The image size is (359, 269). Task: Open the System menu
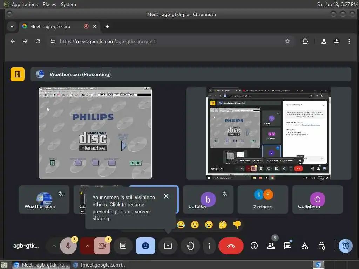[x=68, y=4]
